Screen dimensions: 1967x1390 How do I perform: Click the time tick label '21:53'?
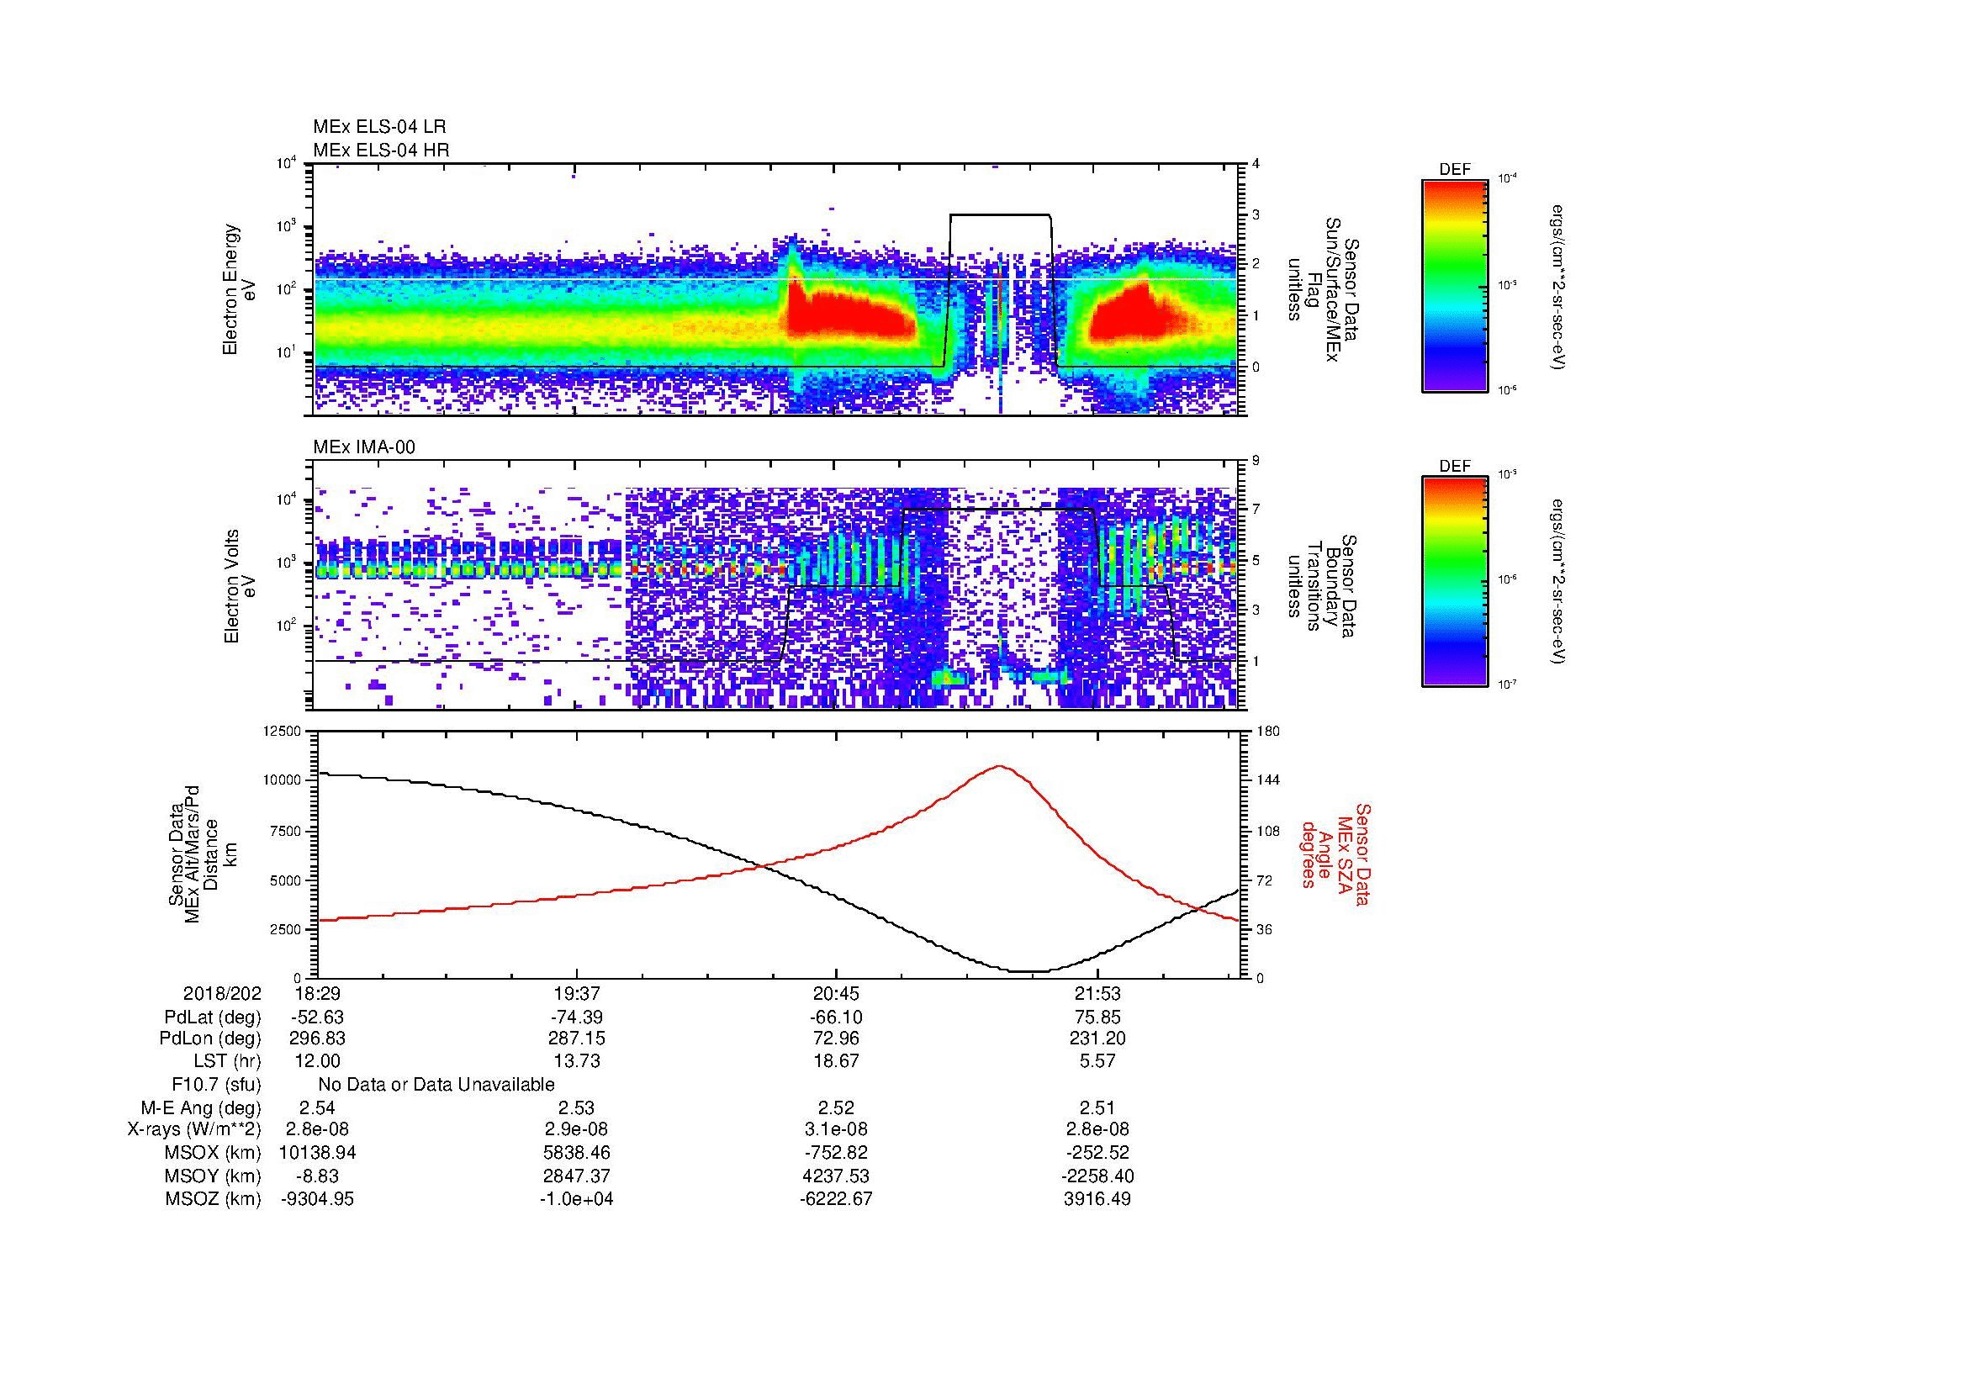(x=1097, y=993)
